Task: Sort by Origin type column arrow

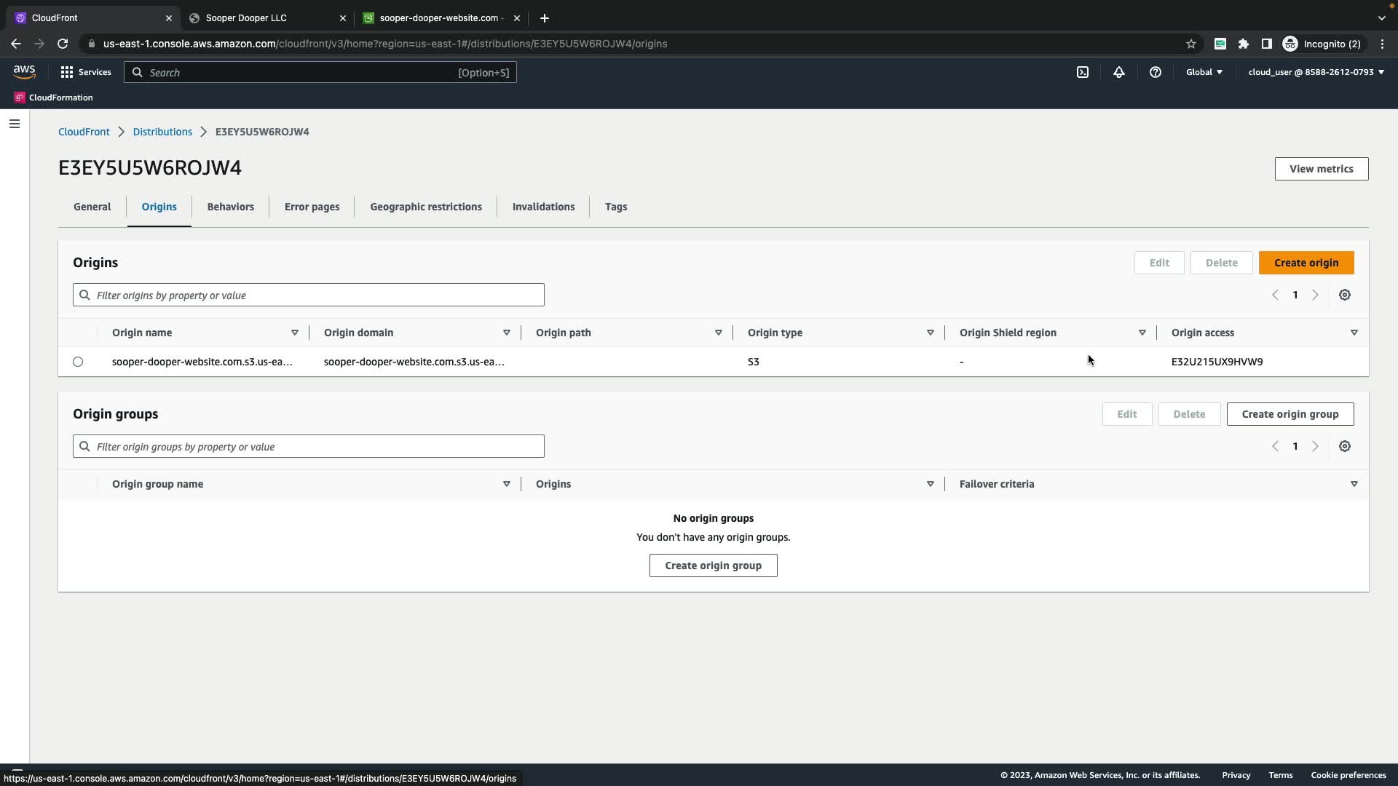Action: pyautogui.click(x=930, y=333)
